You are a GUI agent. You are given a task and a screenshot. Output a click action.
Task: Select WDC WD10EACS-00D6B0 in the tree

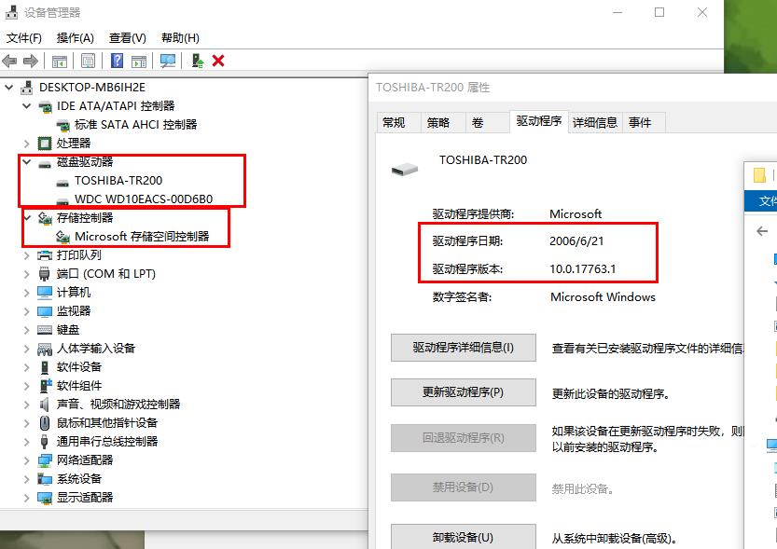coord(144,199)
